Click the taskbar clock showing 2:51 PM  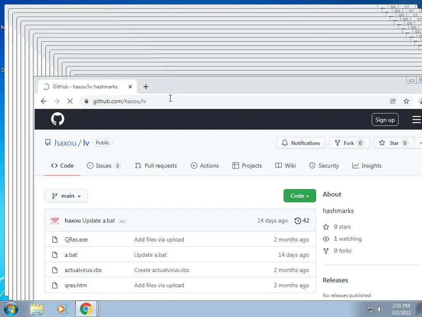tap(401, 309)
